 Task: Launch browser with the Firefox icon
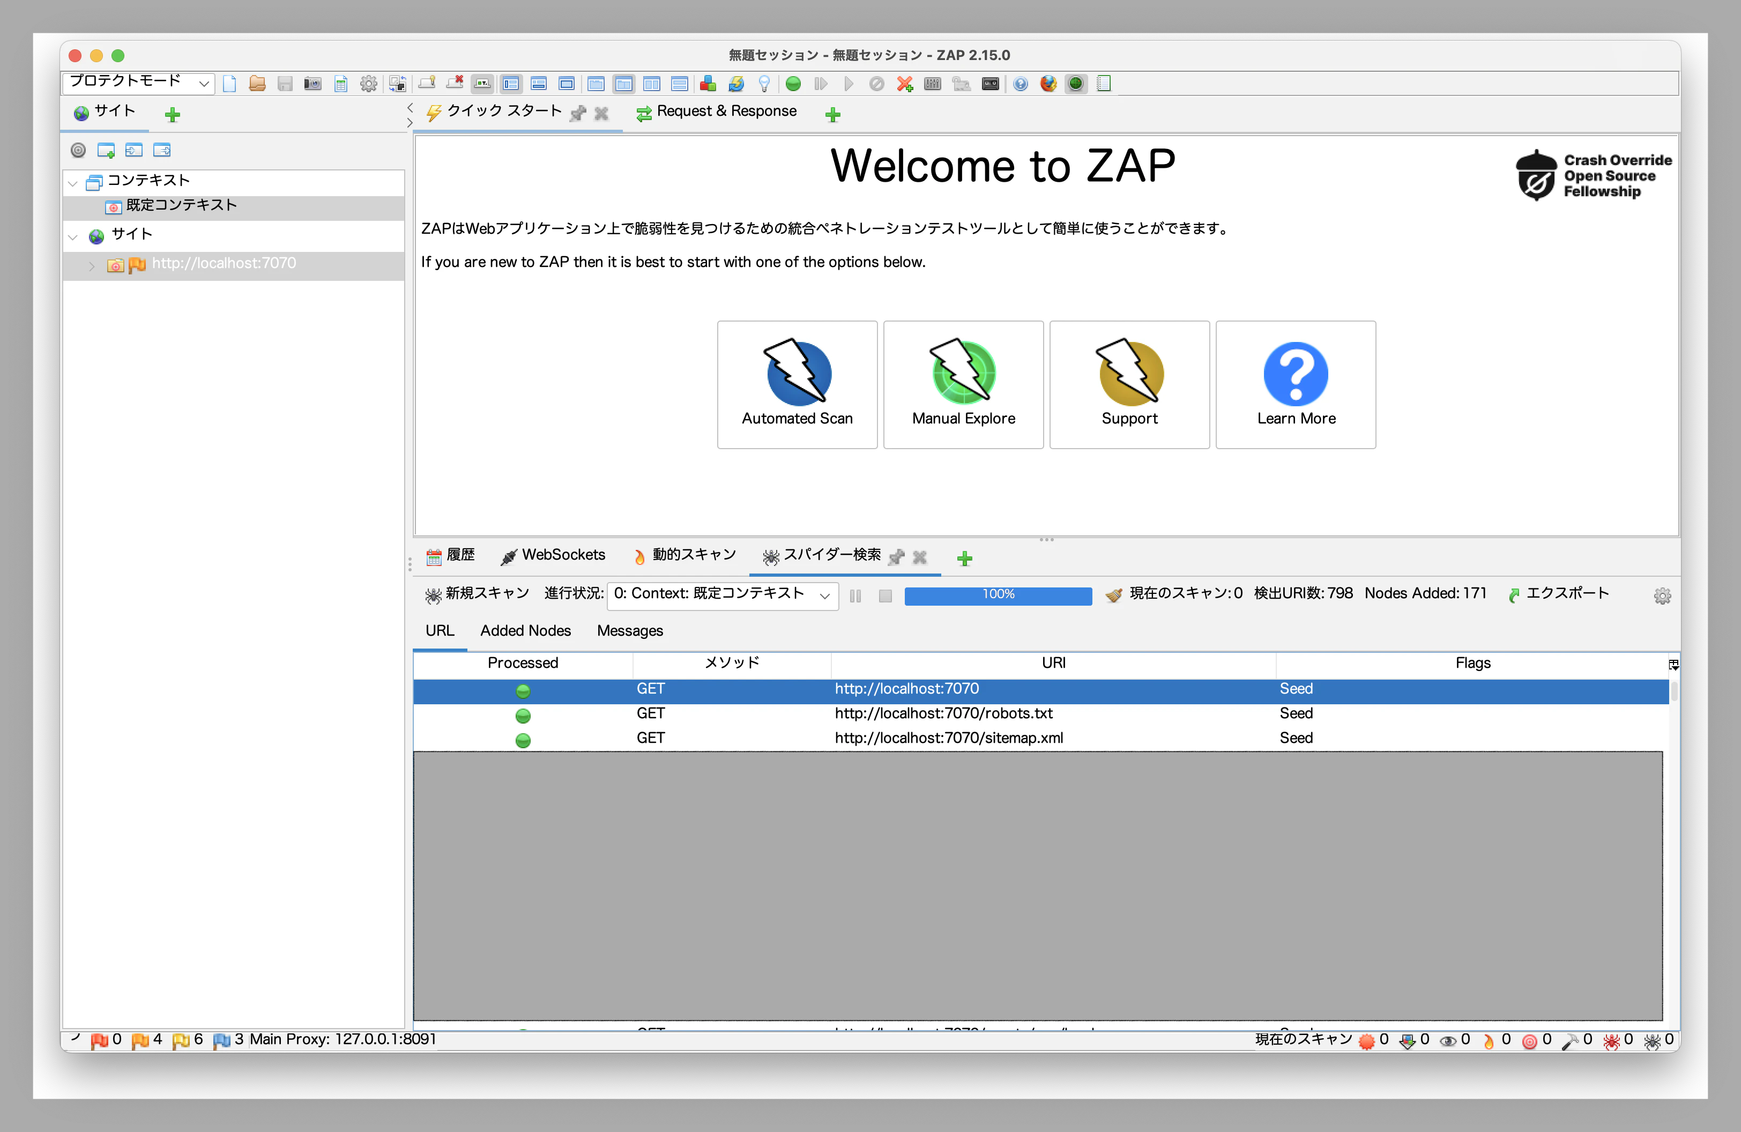[1048, 84]
